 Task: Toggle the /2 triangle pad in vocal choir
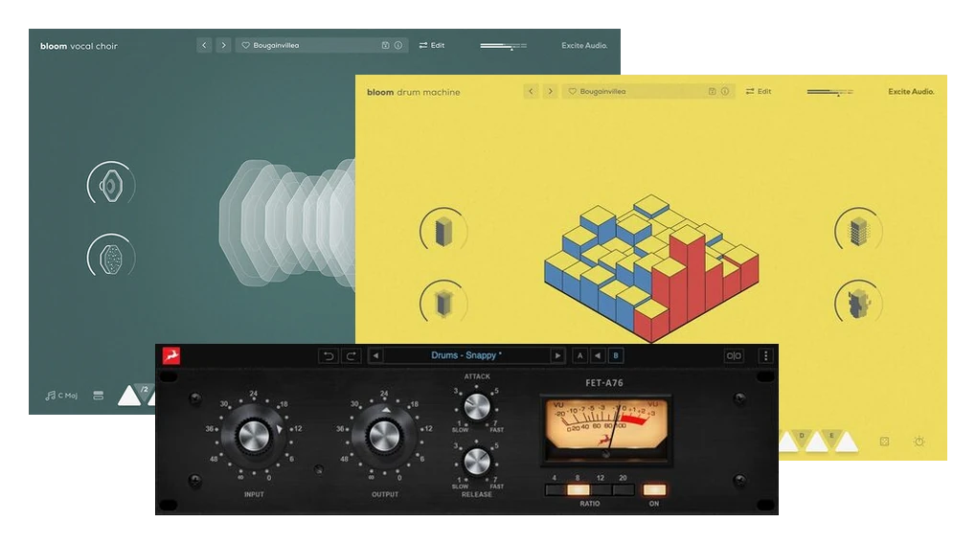[x=145, y=392]
